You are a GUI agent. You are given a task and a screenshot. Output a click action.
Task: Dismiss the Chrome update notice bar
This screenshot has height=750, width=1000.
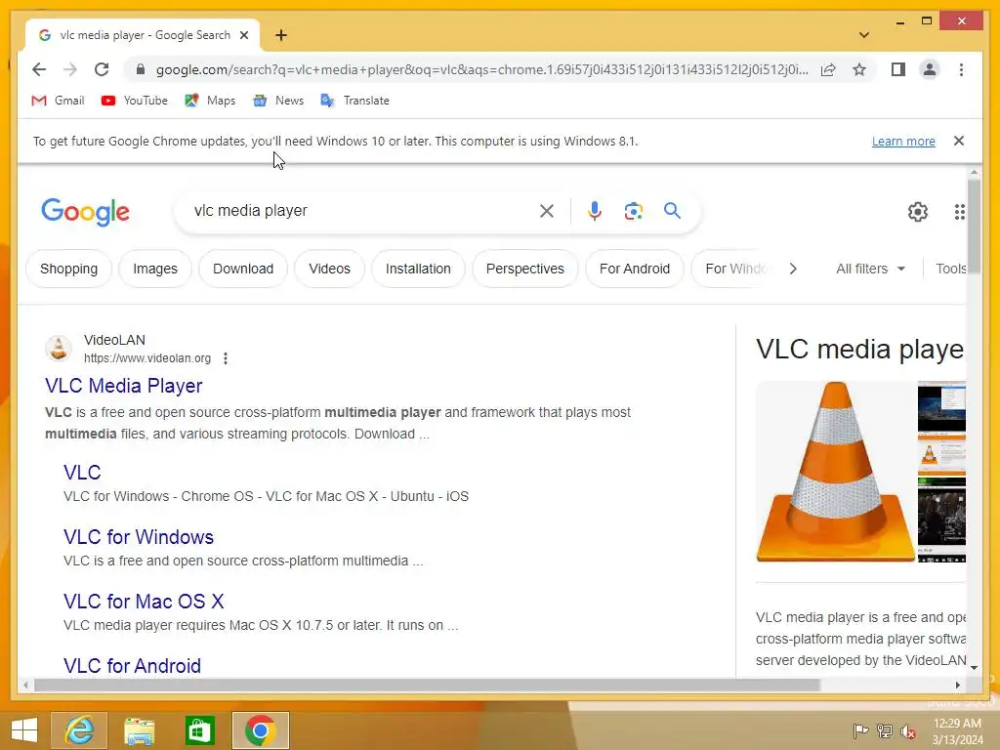pos(959,141)
